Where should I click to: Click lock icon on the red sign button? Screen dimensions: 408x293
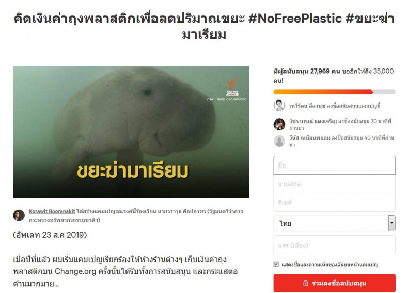(x=306, y=283)
